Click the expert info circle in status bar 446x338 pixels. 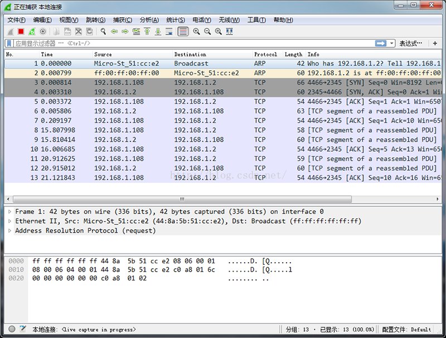tap(12, 329)
